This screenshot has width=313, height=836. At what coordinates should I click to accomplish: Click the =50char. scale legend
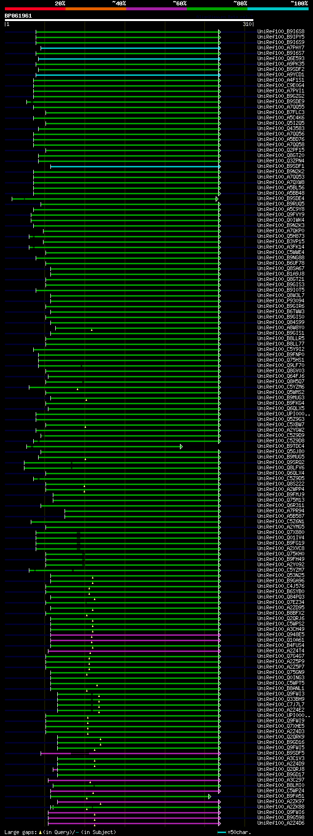[234, 832]
